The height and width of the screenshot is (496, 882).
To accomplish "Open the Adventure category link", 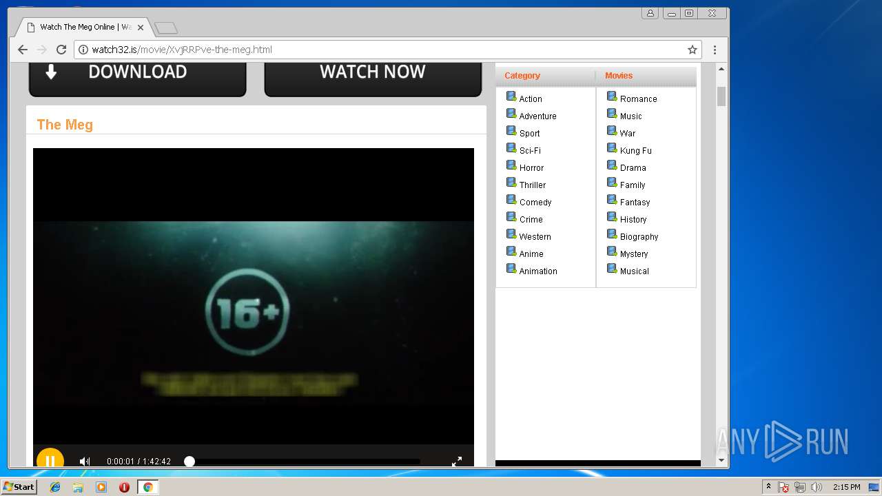I will tap(537, 116).
